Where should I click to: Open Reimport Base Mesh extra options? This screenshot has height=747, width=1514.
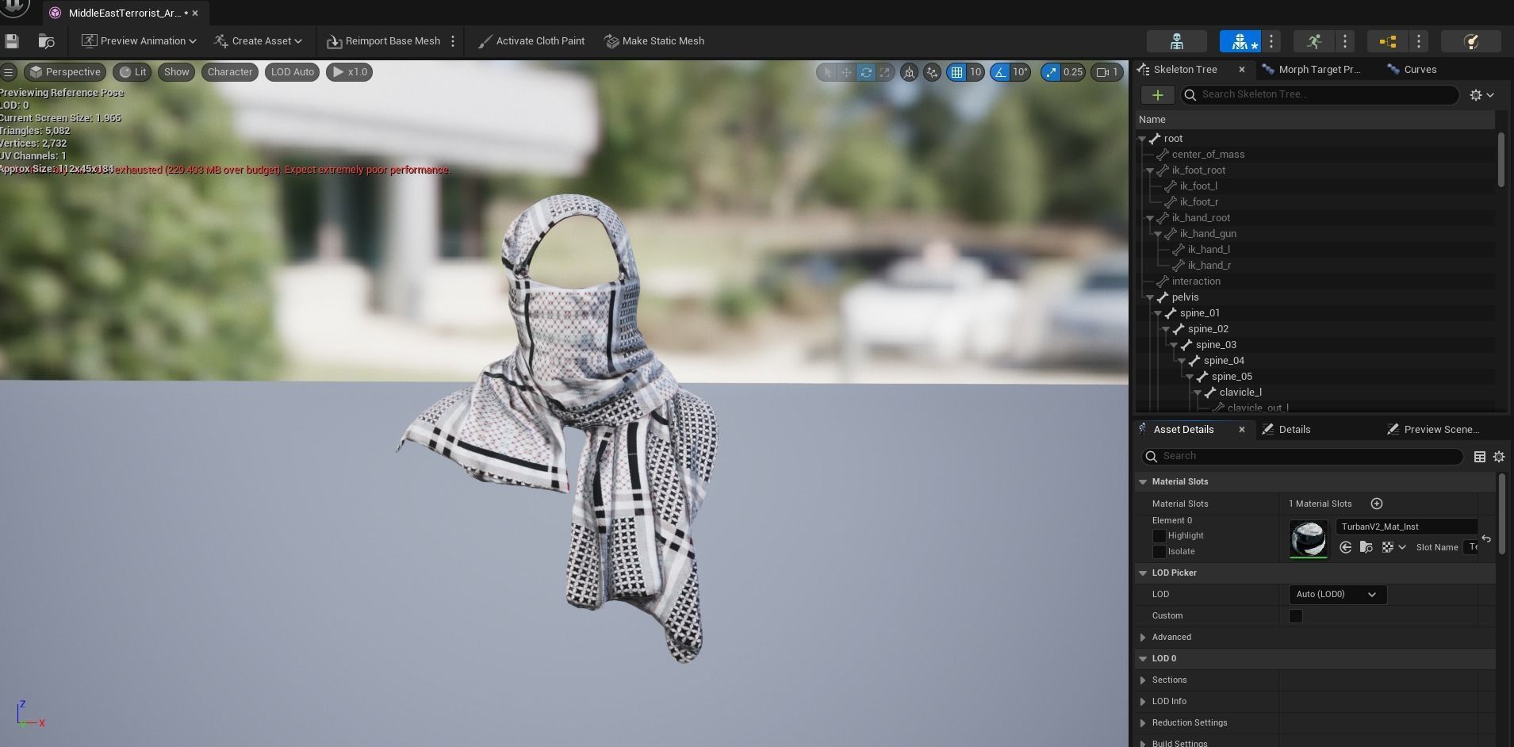pos(453,41)
